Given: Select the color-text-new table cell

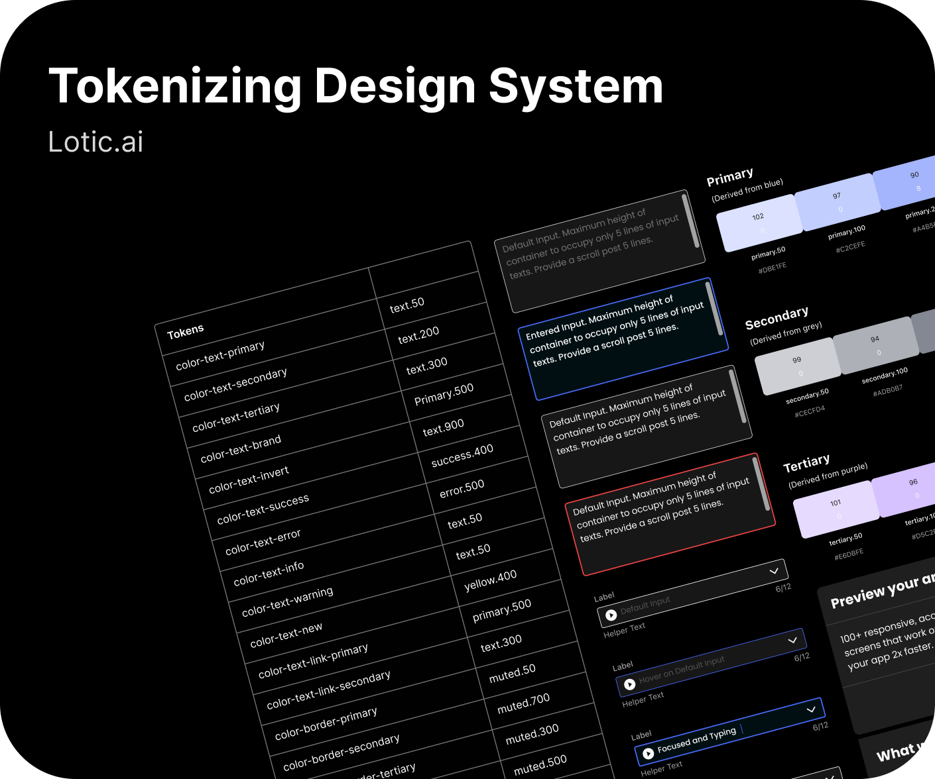Looking at the screenshot, I should (348, 620).
